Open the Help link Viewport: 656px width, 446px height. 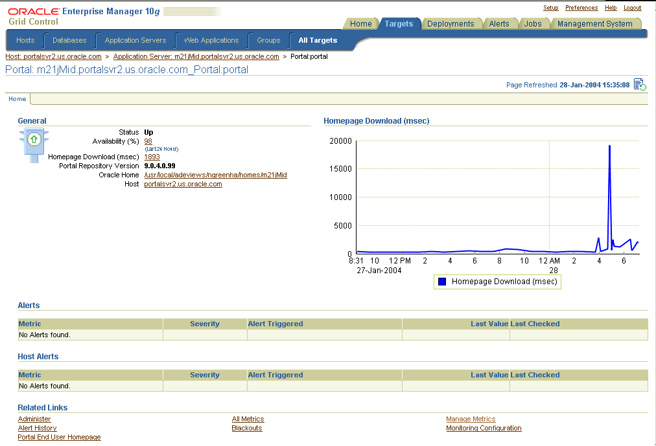[611, 8]
